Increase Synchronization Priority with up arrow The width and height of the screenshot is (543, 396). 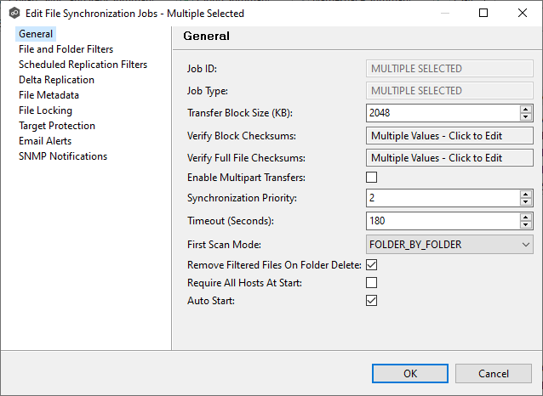(526, 194)
